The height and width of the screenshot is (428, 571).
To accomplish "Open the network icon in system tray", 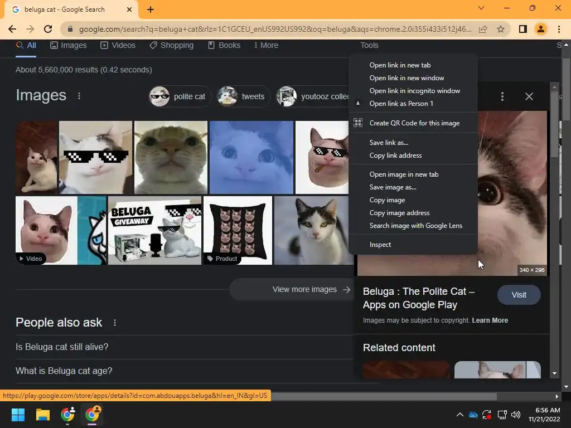I will tap(502, 415).
